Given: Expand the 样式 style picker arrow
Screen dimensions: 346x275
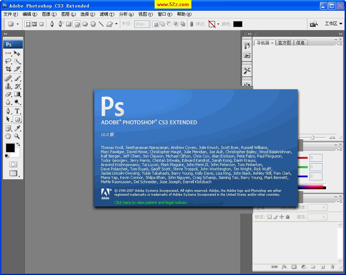Looking at the screenshot, I should point(218,24).
